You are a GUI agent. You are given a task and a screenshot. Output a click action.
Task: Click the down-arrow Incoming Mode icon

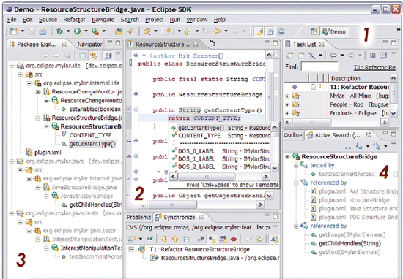(163, 240)
